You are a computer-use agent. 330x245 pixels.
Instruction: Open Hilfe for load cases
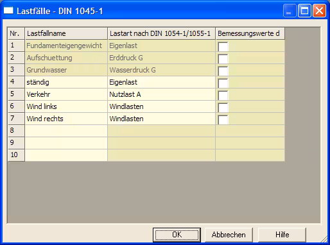(282, 235)
